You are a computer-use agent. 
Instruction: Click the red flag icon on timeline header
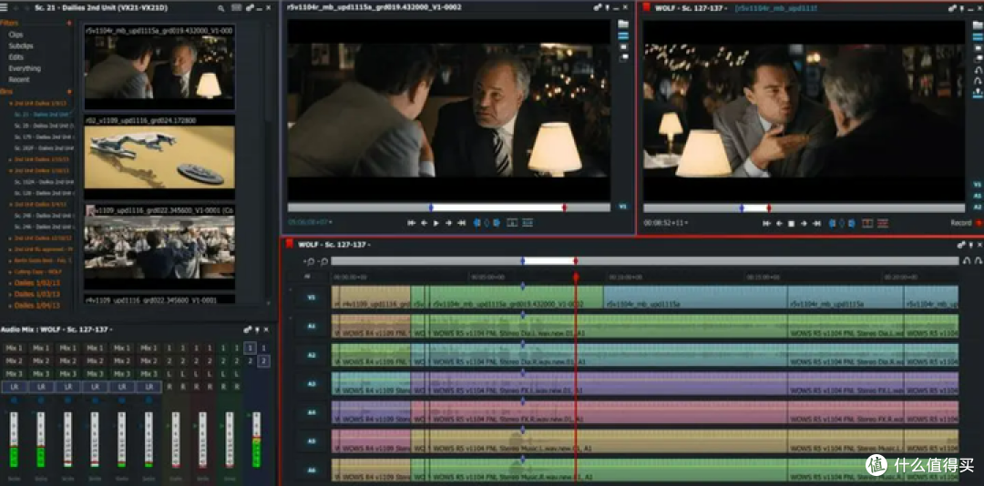290,244
